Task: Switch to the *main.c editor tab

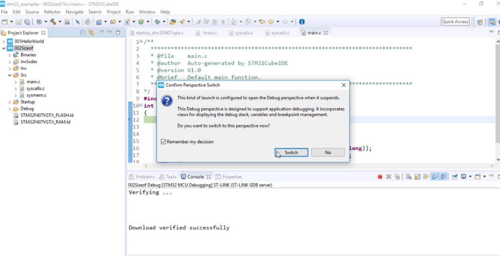Action: point(207,33)
